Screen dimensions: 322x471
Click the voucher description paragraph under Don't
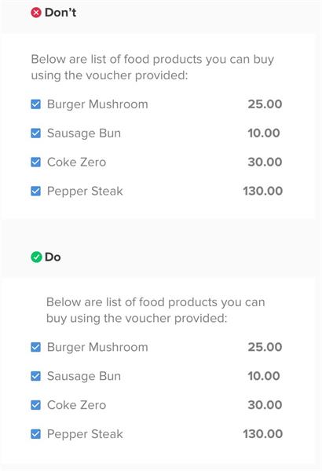(152, 68)
